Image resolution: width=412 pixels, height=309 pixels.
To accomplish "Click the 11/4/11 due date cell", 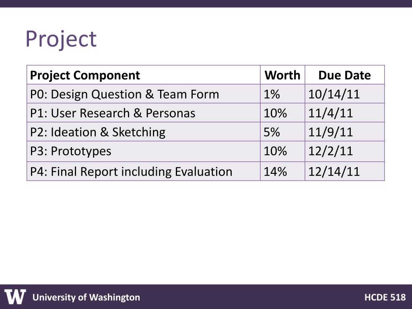I will point(344,113).
